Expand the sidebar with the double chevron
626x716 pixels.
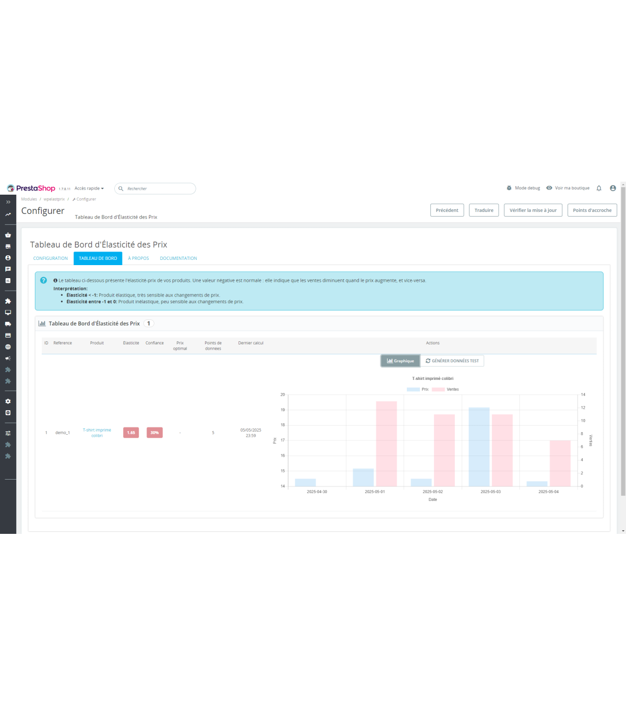coord(8,202)
